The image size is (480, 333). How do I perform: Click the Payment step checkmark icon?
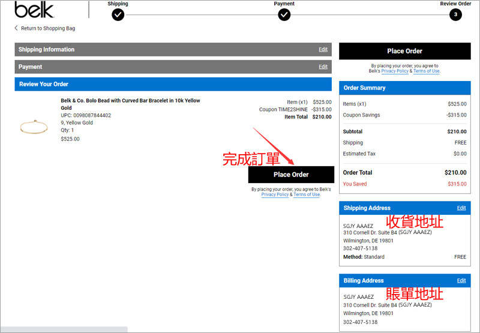[284, 14]
